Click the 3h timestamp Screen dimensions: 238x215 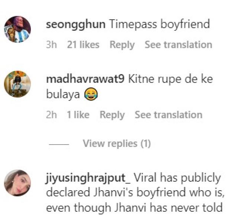tap(51, 45)
